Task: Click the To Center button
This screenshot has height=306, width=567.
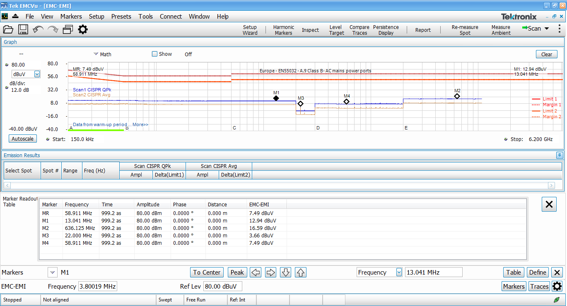Action: pos(207,273)
